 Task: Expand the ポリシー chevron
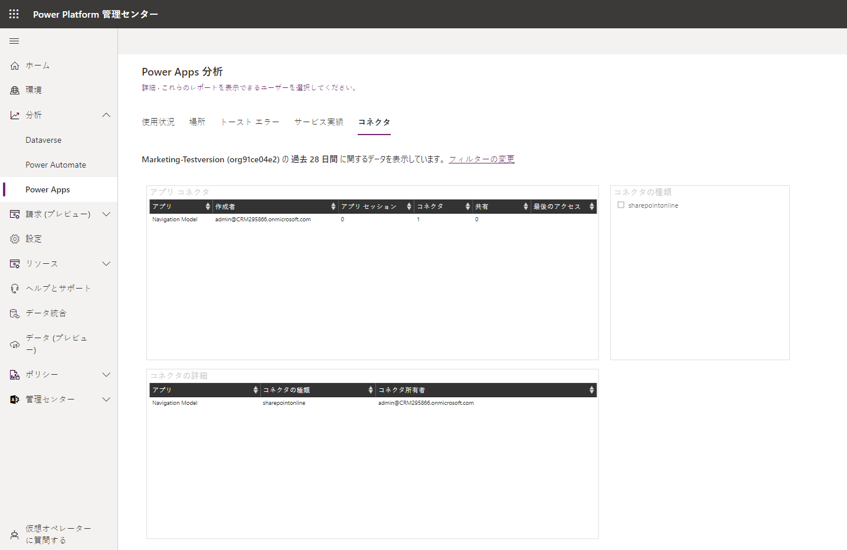(x=106, y=375)
